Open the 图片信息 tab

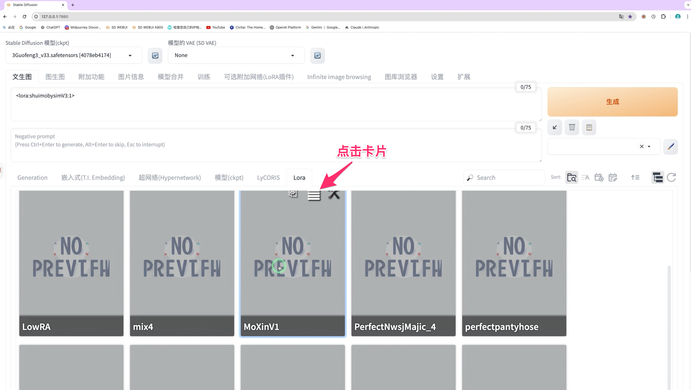point(131,77)
